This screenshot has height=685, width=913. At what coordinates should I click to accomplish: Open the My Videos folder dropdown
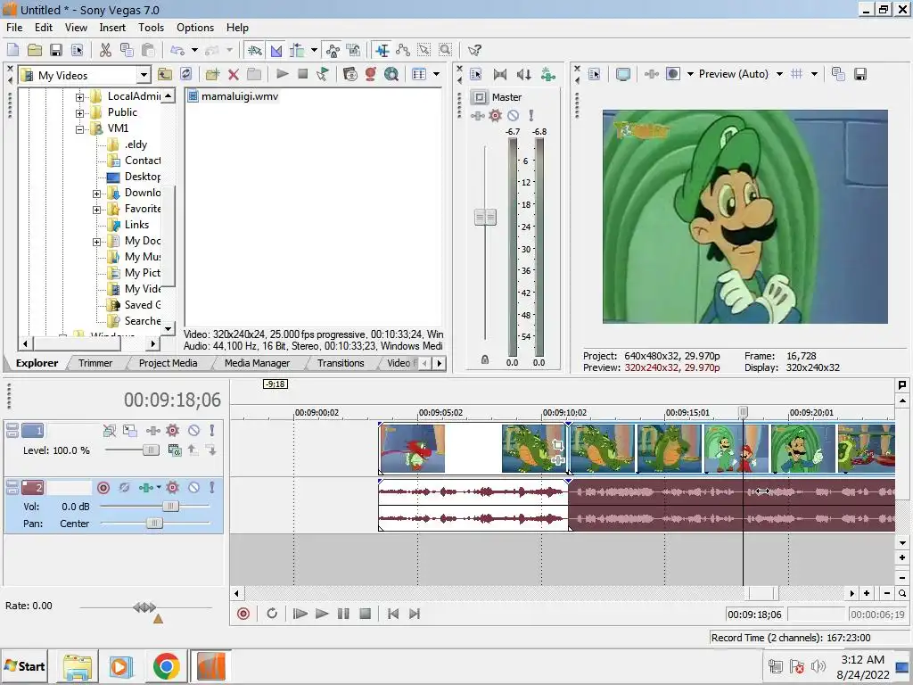coord(144,75)
